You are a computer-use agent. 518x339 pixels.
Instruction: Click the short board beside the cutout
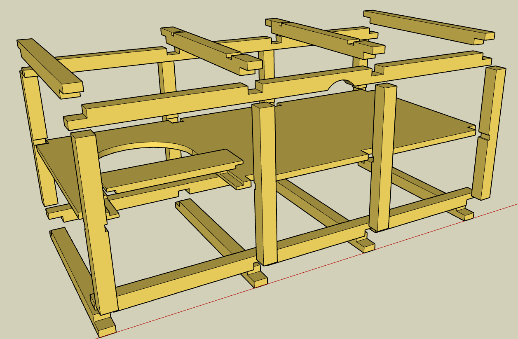171,170
